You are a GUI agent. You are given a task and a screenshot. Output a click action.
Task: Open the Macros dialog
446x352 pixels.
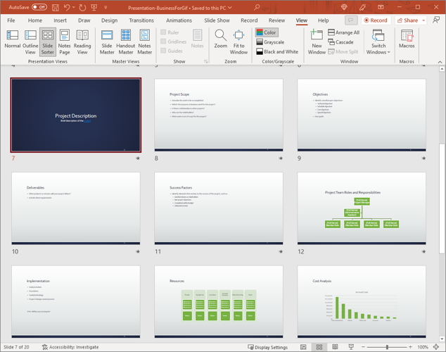click(x=407, y=39)
